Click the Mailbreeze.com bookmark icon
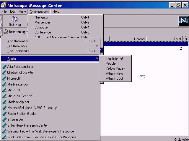The height and width of the screenshot is (141, 189). point(4,84)
